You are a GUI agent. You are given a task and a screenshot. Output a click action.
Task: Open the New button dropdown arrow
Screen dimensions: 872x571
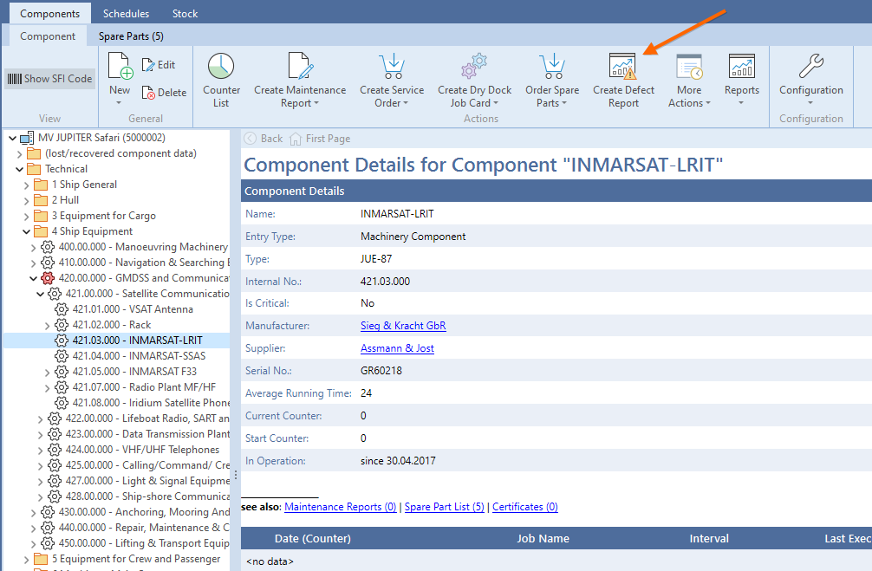tap(119, 103)
